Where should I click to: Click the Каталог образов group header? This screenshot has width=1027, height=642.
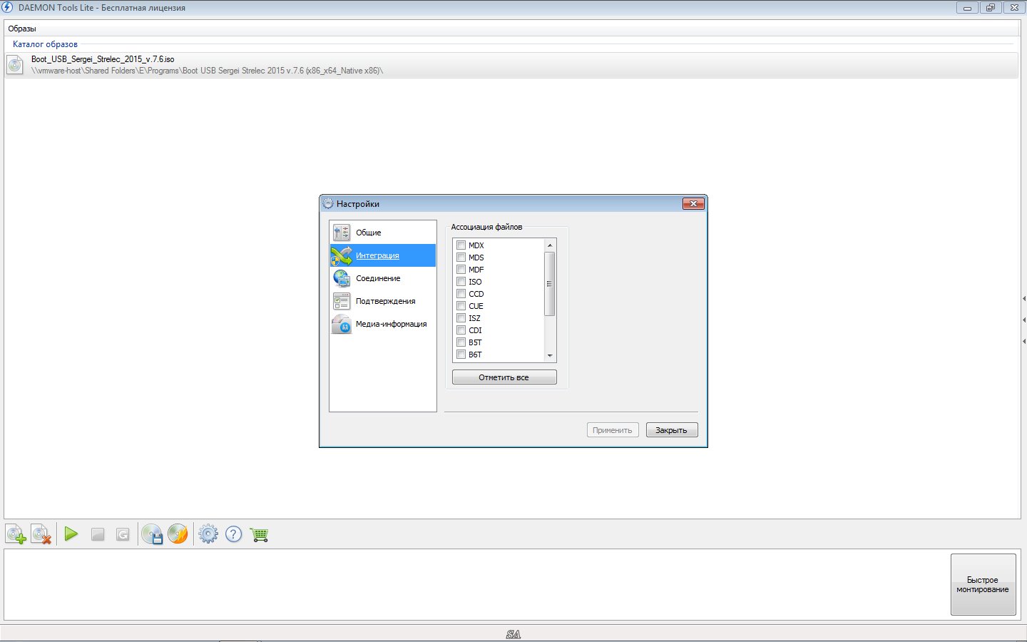tap(45, 44)
